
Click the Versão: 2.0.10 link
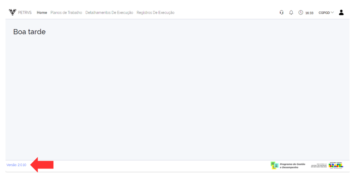16,165
